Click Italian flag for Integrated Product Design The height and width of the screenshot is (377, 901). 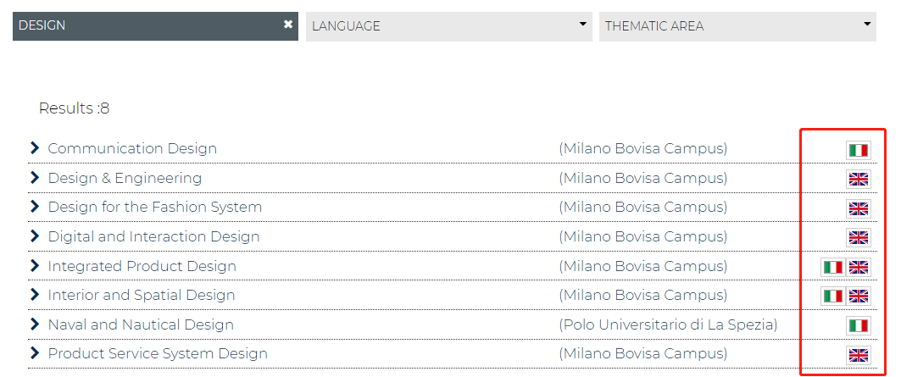[833, 267]
